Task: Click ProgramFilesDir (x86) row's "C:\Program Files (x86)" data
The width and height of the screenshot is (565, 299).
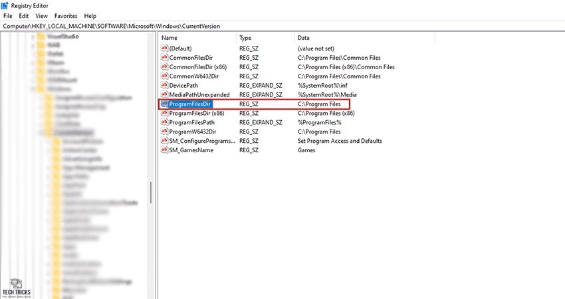Action: point(326,113)
